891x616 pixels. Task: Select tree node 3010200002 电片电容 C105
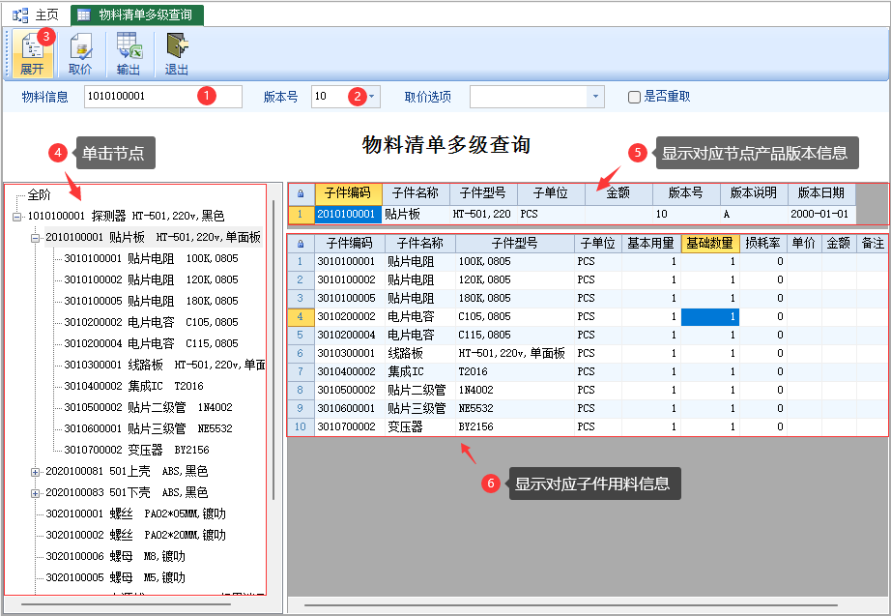(151, 322)
